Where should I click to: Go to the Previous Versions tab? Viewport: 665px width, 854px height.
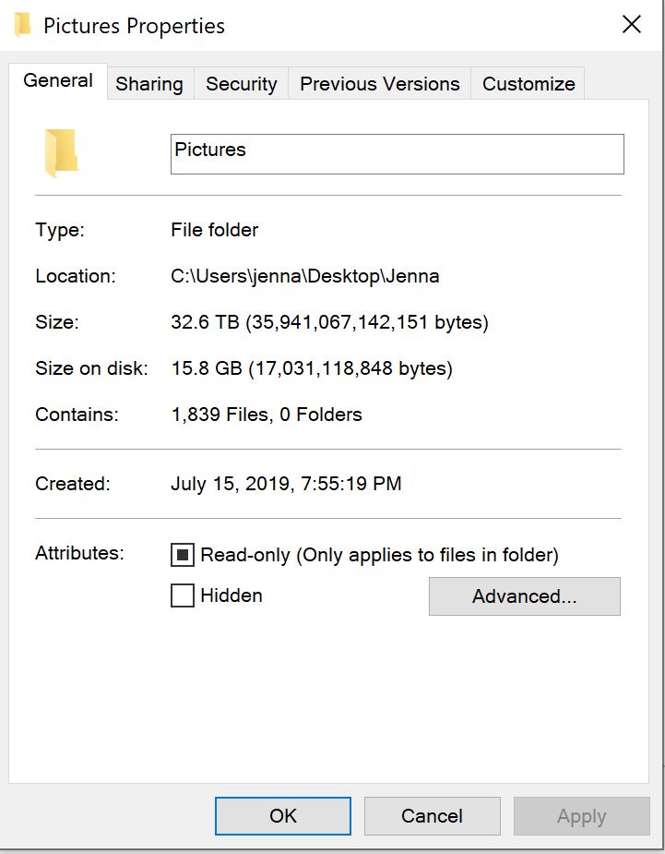pos(380,84)
